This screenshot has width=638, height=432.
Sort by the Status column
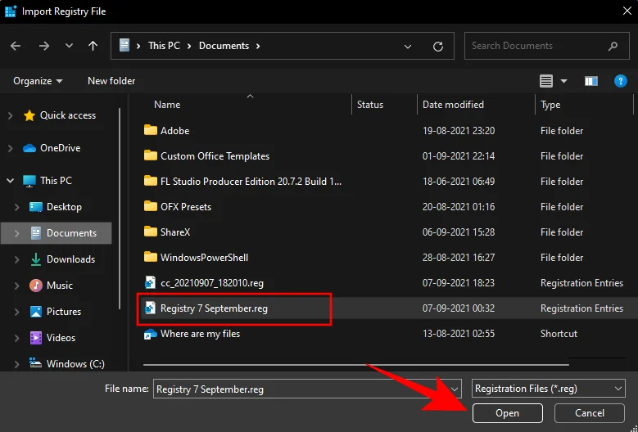click(370, 105)
